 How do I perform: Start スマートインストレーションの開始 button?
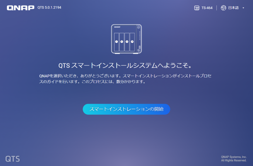[126, 109]
